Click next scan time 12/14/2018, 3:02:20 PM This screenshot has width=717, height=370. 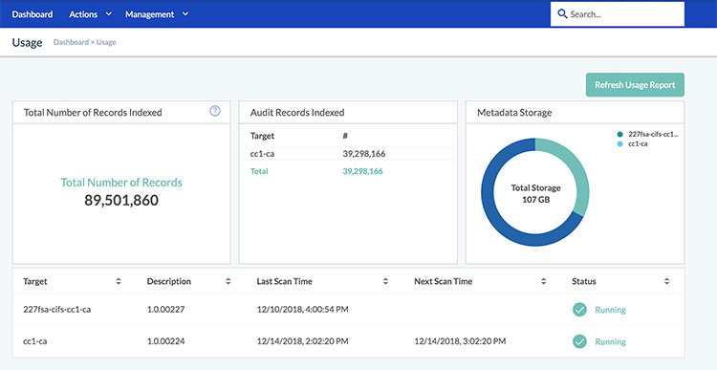460,341
